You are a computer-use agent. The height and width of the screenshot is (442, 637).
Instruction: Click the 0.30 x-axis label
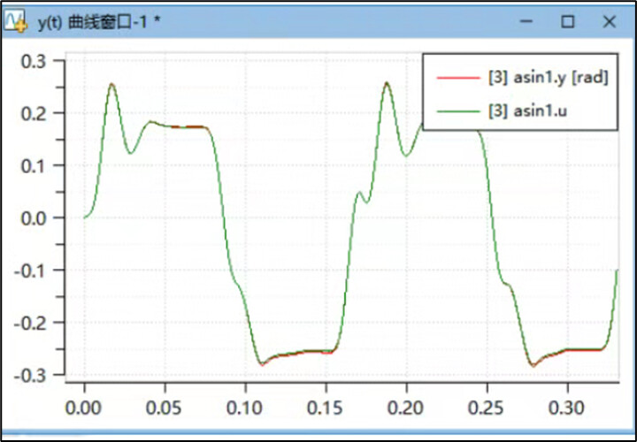(x=567, y=408)
